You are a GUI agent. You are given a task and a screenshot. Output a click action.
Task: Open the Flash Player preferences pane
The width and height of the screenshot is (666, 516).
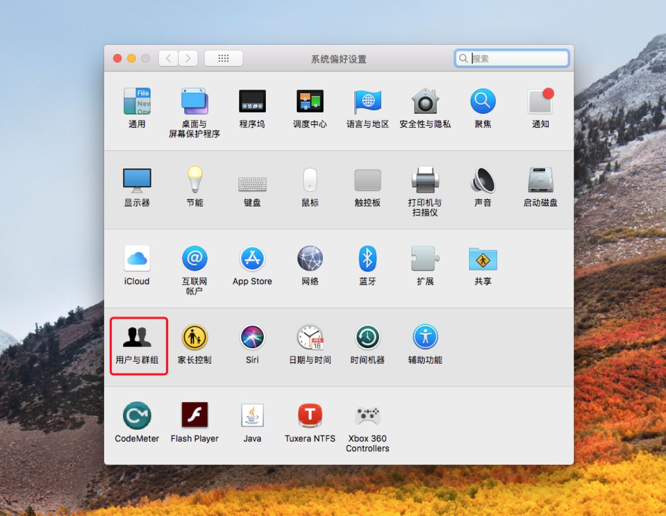point(194,423)
